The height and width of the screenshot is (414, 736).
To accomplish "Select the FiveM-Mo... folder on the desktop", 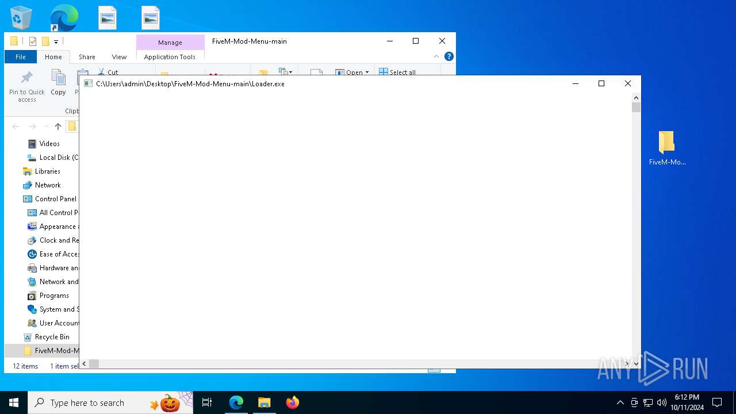I will tap(667, 148).
